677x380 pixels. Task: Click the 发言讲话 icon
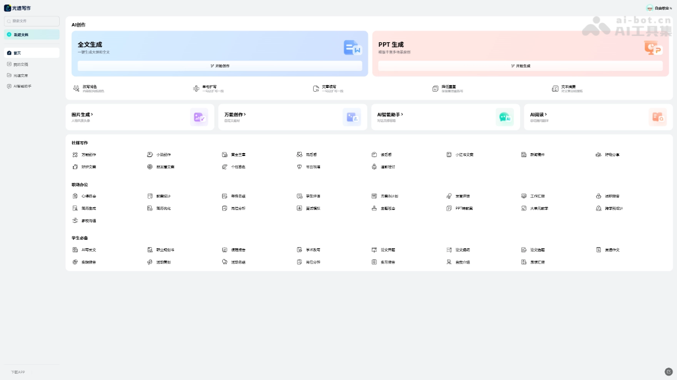tap(450, 196)
